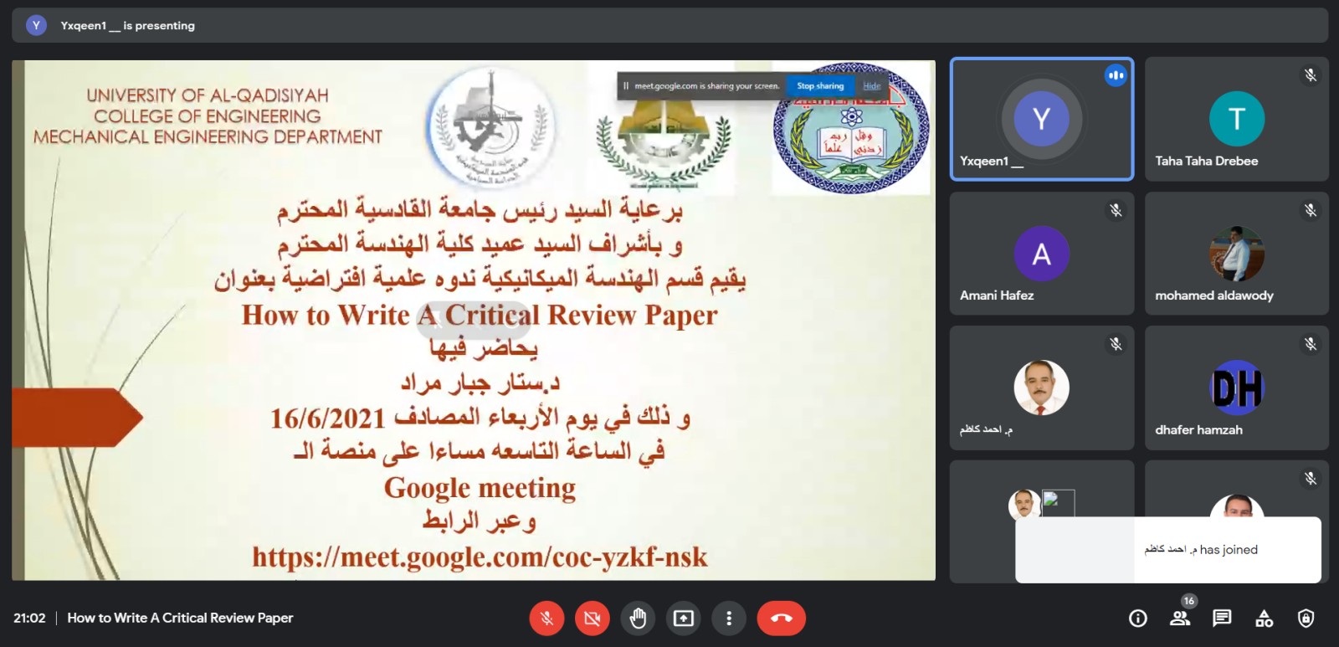Select the mohamed aldawody participant tile
The height and width of the screenshot is (647, 1339).
click(1237, 254)
